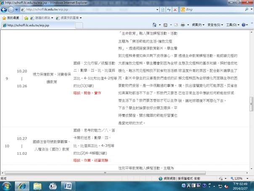Expand the 網頁快訊圖庫 dropdown

[x=80, y=18]
